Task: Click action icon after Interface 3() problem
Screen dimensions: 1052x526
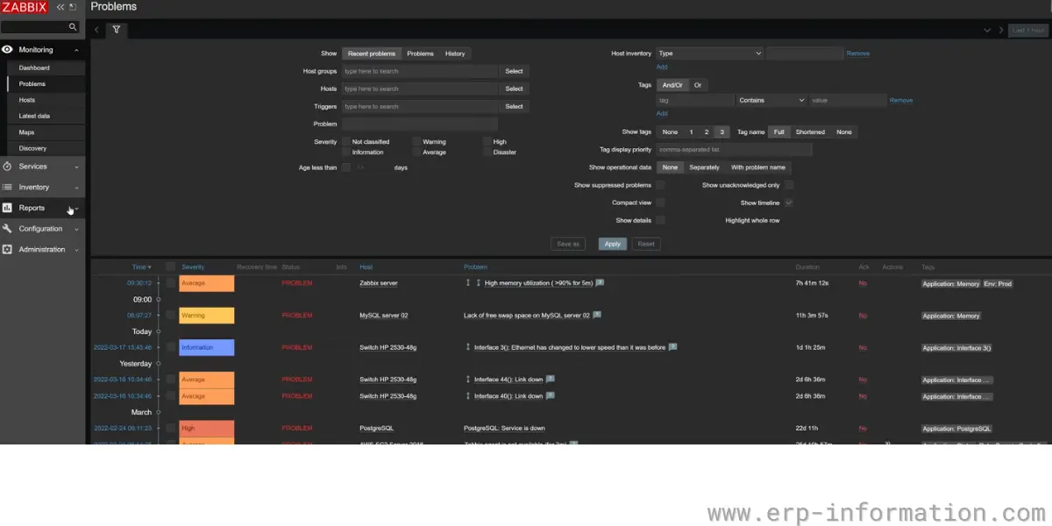Action: point(672,347)
